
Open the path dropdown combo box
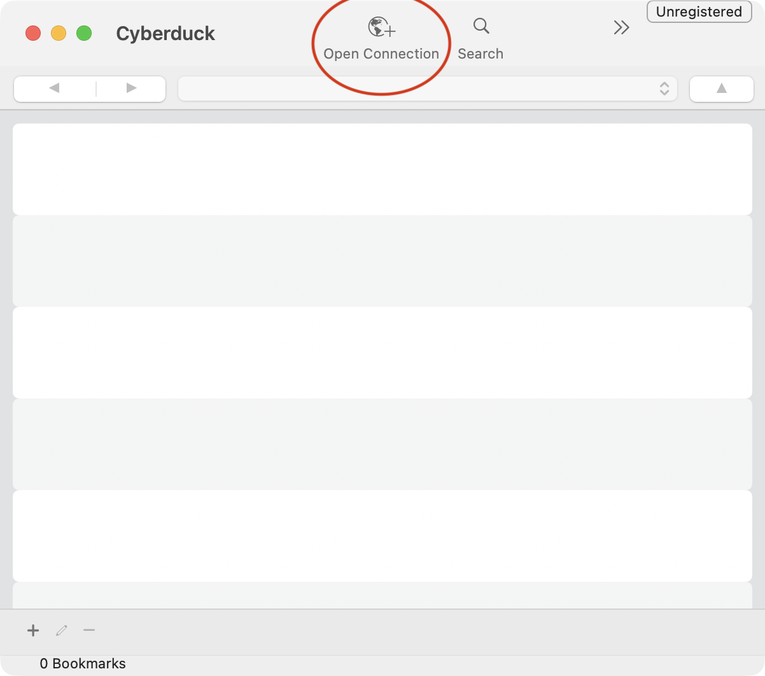coord(428,88)
